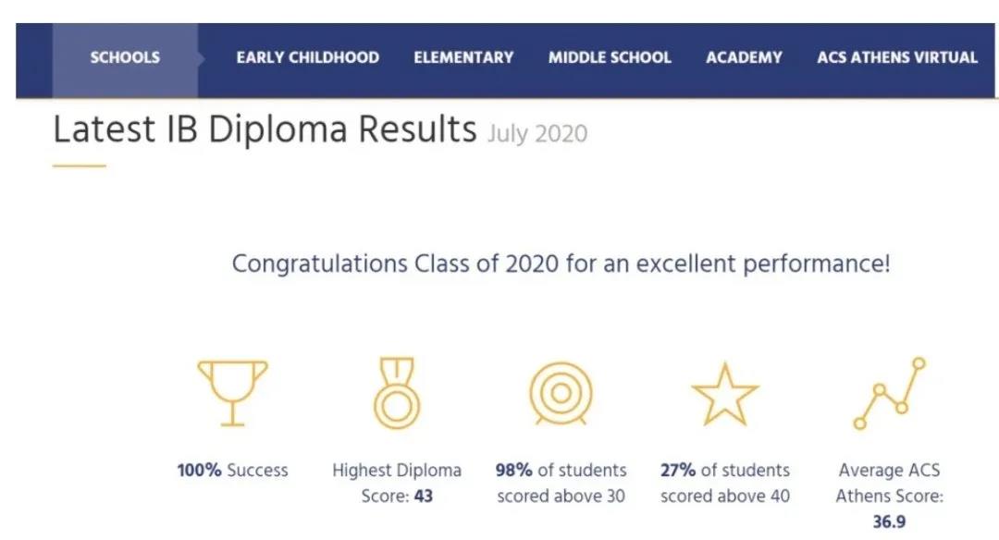This screenshot has width=999, height=540.
Task: Click the Highest Diploma Score 43 text
Action: tap(397, 484)
